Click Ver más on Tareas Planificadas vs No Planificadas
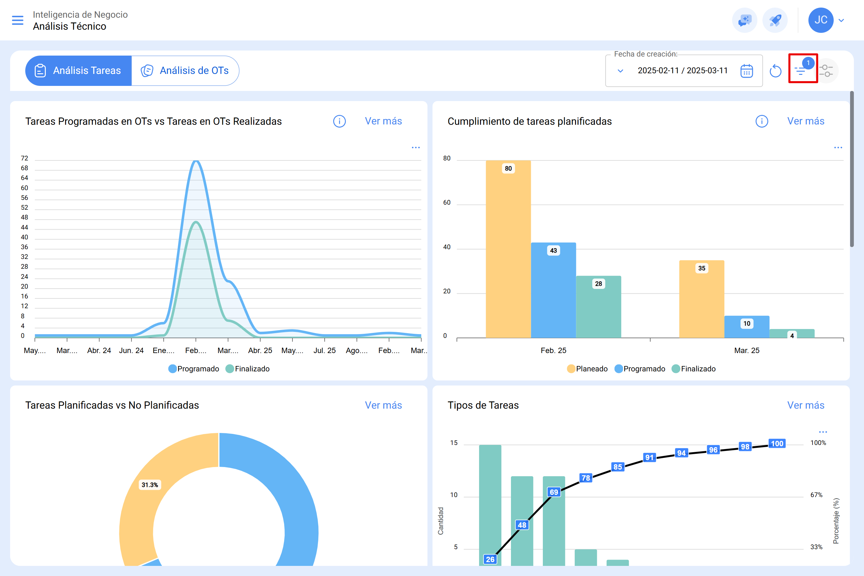This screenshot has height=576, width=864. point(383,405)
